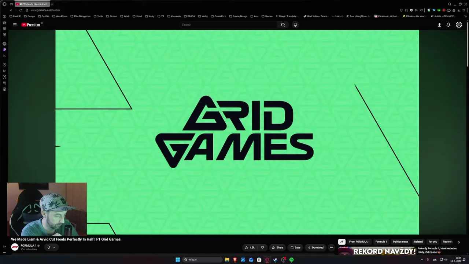Go to YouTube Premium home logo
The image size is (469, 264).
[x=31, y=25]
